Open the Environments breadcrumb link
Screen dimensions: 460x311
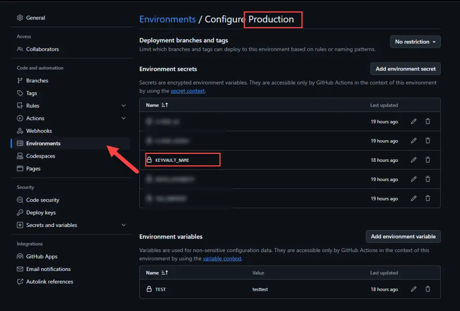tap(168, 19)
